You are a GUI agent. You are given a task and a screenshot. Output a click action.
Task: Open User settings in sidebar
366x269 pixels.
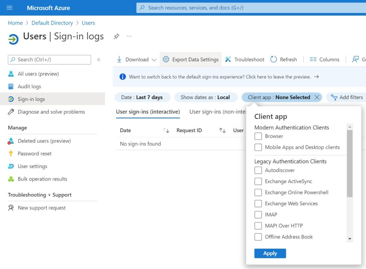point(33,166)
